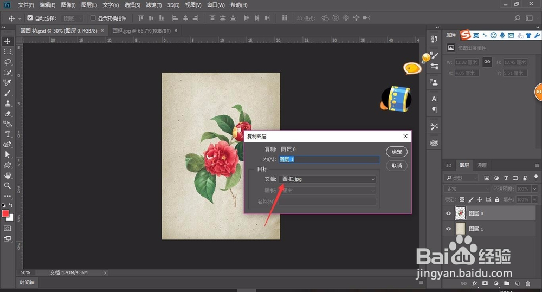Reset default foreground and background colors
This screenshot has width=542, height=292.
coord(3,205)
